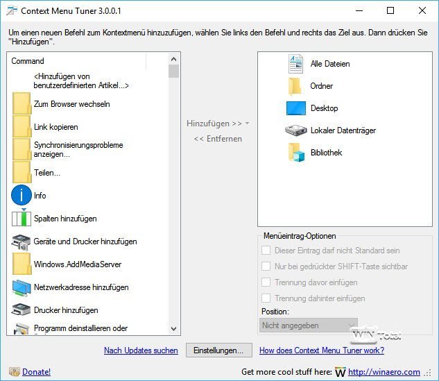Enable 'Dieser Eintrag darf nicht Standard sein'

click(x=266, y=251)
